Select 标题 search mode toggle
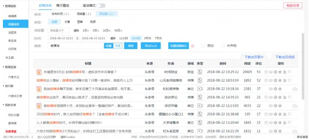The image size is (309, 139). [109, 46]
